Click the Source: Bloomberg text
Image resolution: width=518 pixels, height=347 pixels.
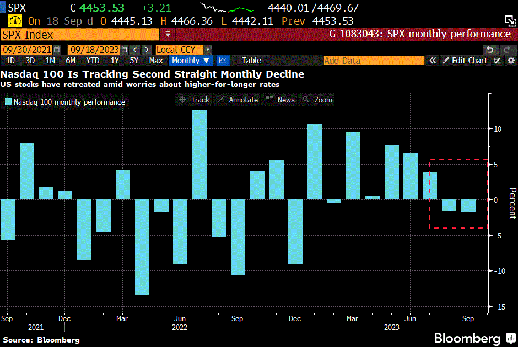tap(41, 340)
